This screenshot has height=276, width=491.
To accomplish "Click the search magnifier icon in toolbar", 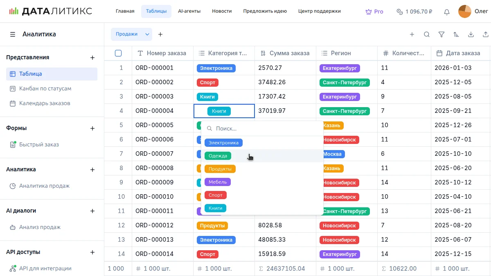I will (426, 35).
